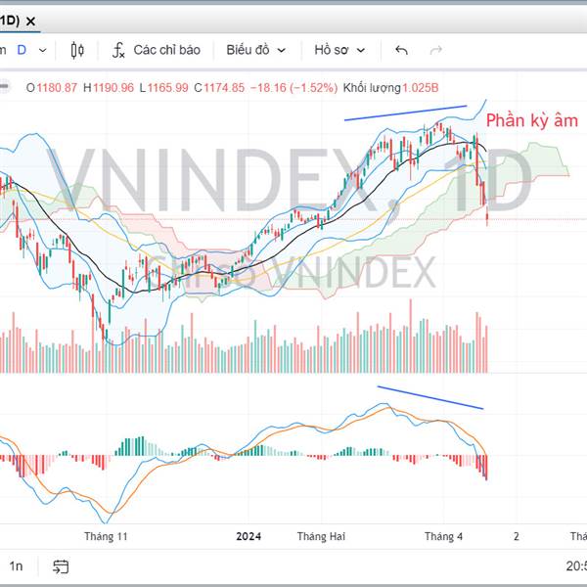The image size is (587, 587).
Task: Undo the last chart action
Action: [402, 50]
